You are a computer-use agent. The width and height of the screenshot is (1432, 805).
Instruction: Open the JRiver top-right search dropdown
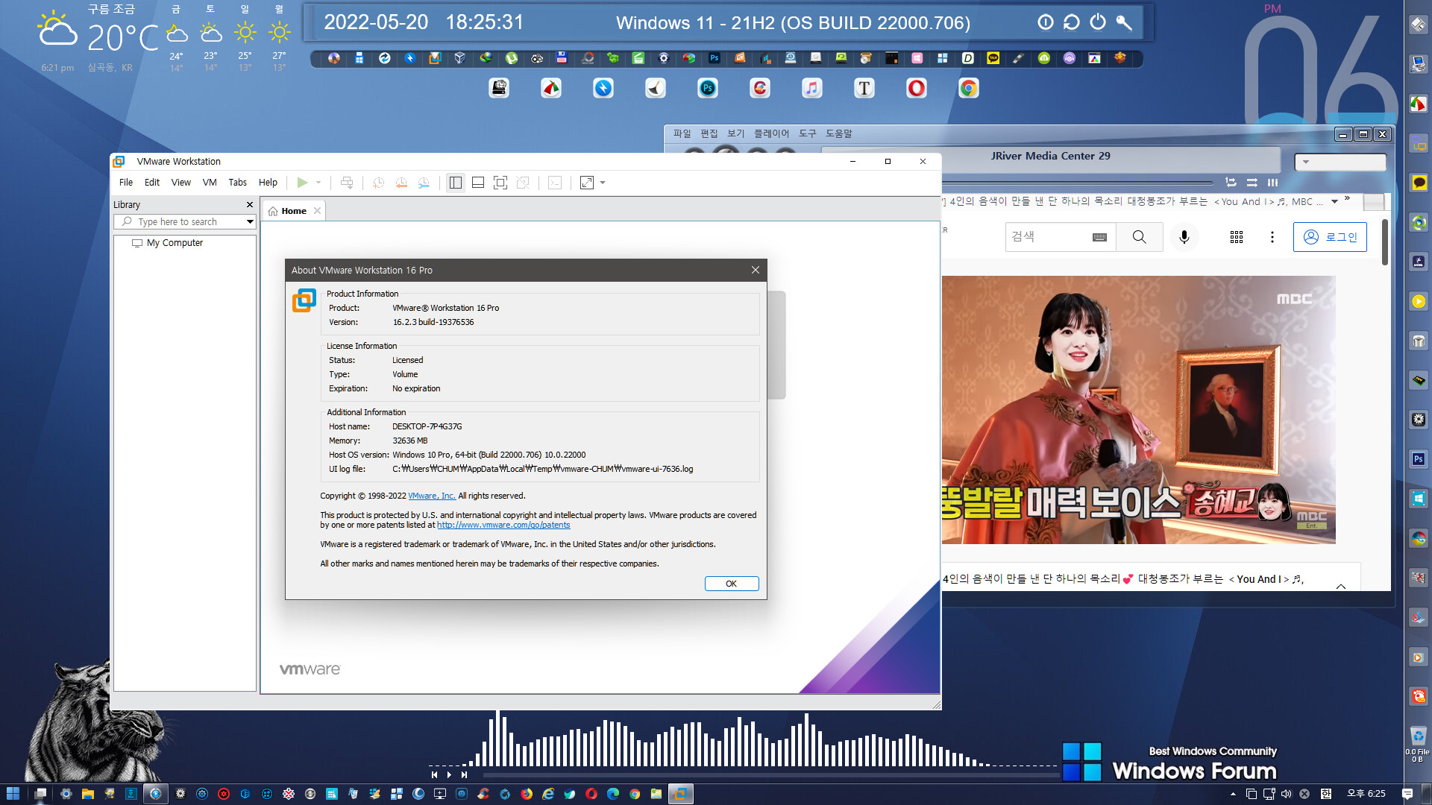[x=1306, y=162]
